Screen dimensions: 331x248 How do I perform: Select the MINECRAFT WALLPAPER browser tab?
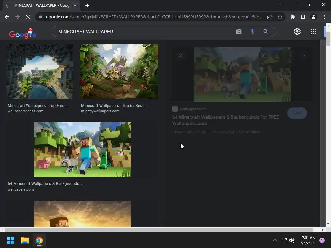[41, 5]
